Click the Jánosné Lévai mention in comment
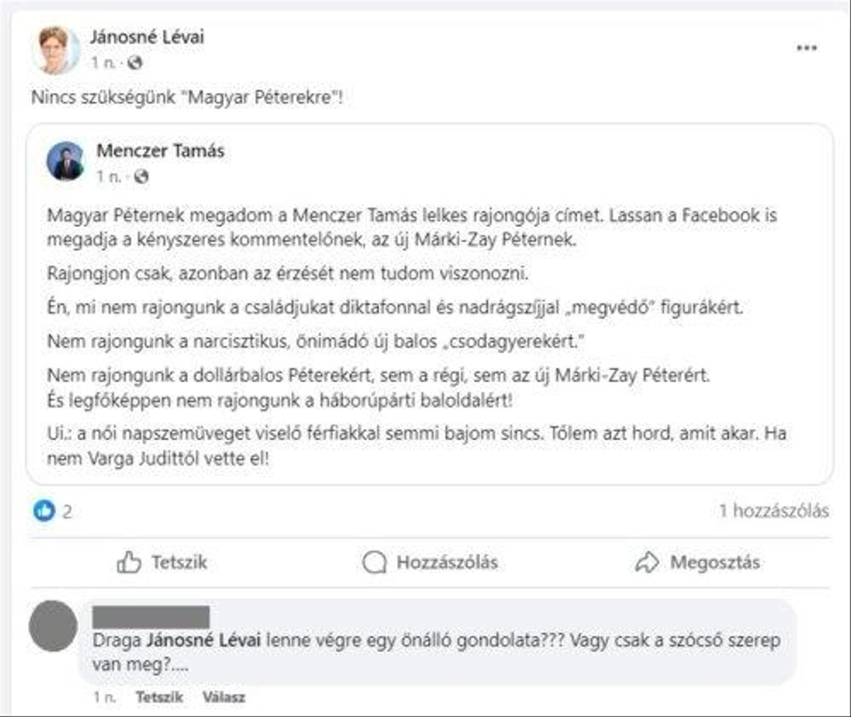This screenshot has height=717, width=851. [203, 640]
